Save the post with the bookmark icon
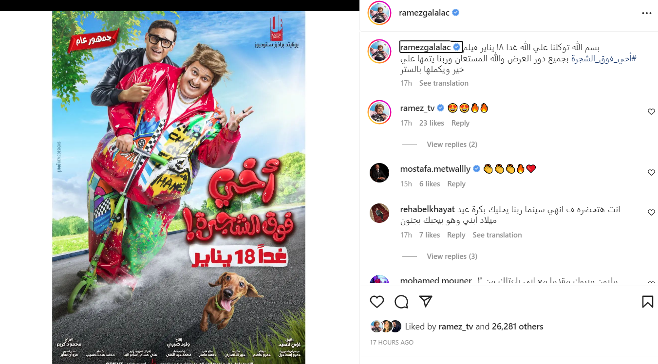 [x=647, y=302]
